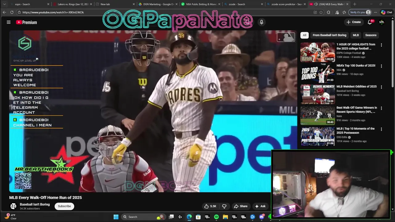Start voice search with the microphone

[261, 22]
